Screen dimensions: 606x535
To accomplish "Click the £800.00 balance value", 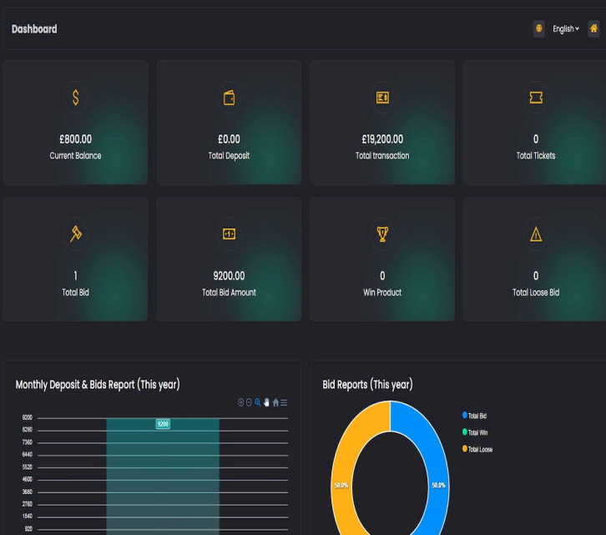I will pyautogui.click(x=76, y=139).
